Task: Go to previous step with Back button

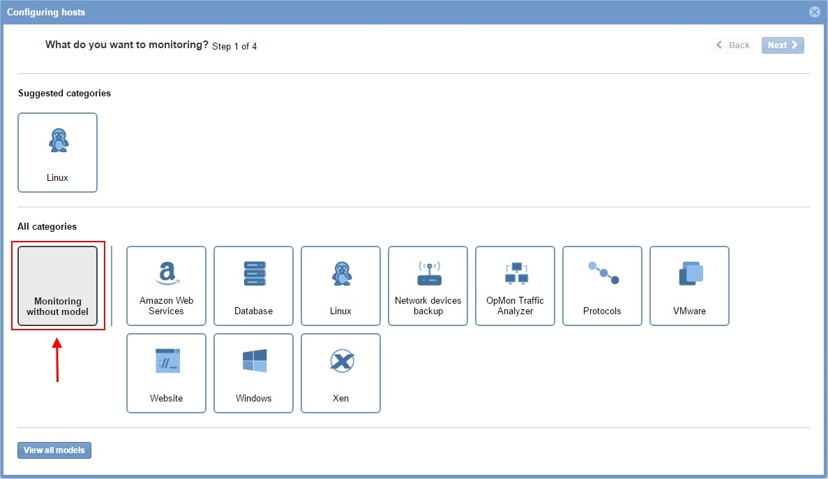Action: tap(733, 45)
